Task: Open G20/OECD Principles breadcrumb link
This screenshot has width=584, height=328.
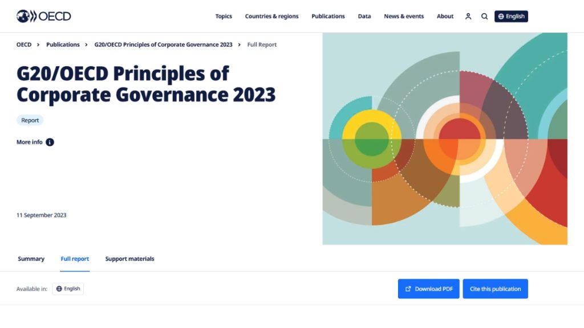Action: tap(163, 44)
